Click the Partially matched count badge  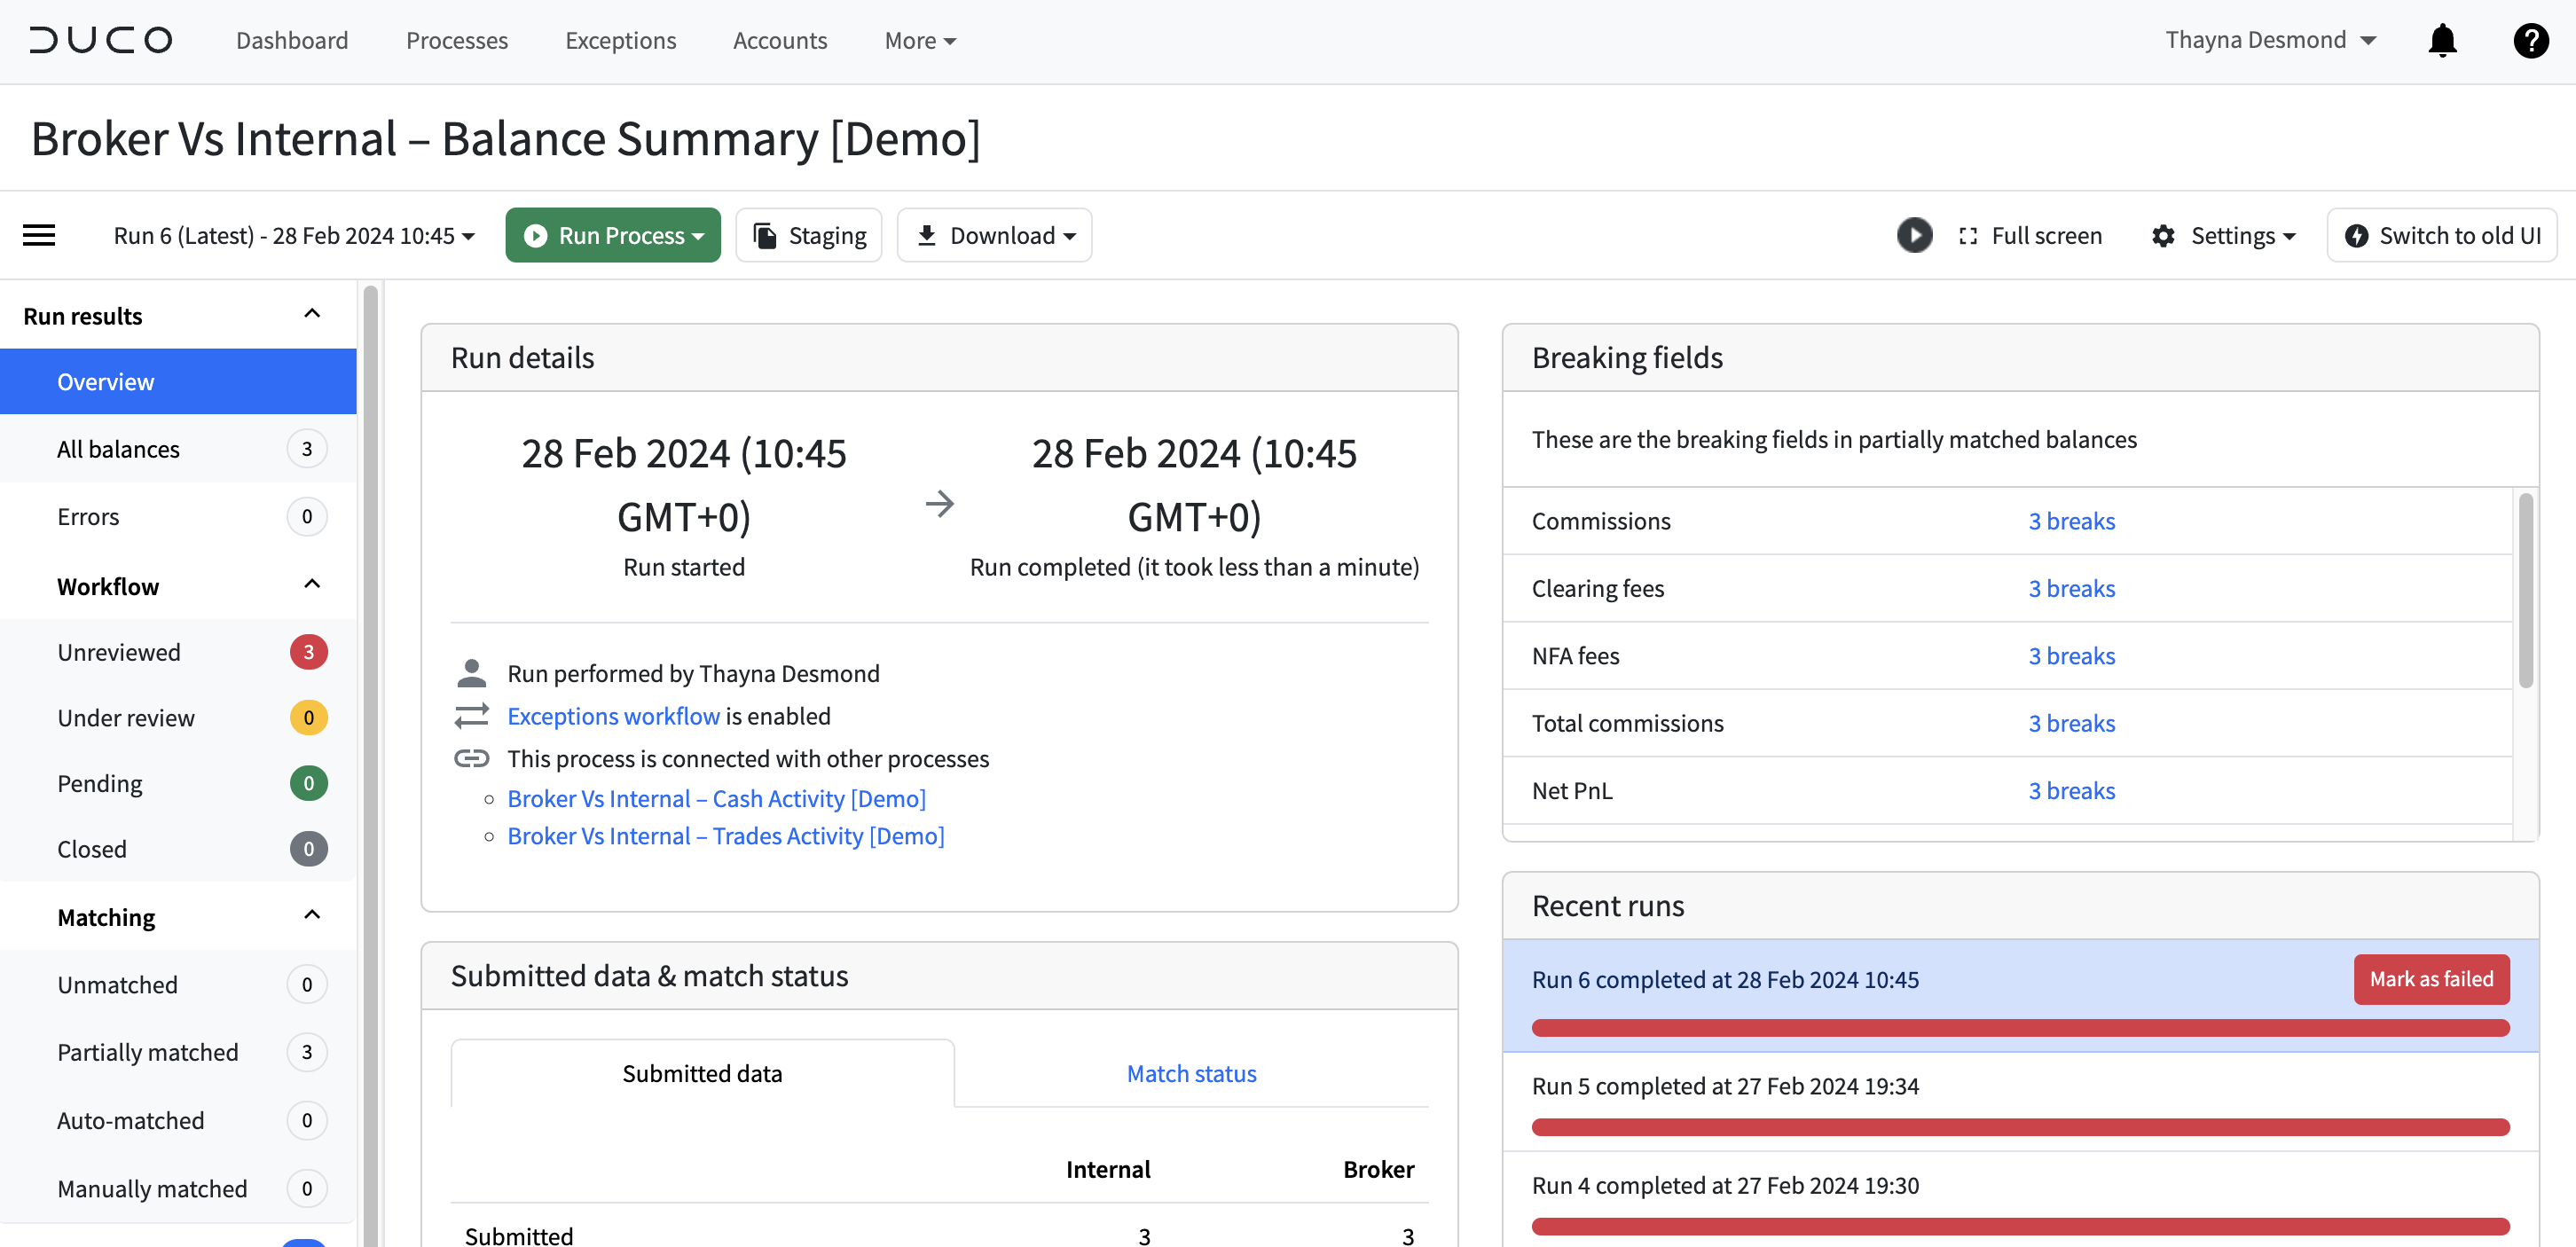tap(307, 1052)
